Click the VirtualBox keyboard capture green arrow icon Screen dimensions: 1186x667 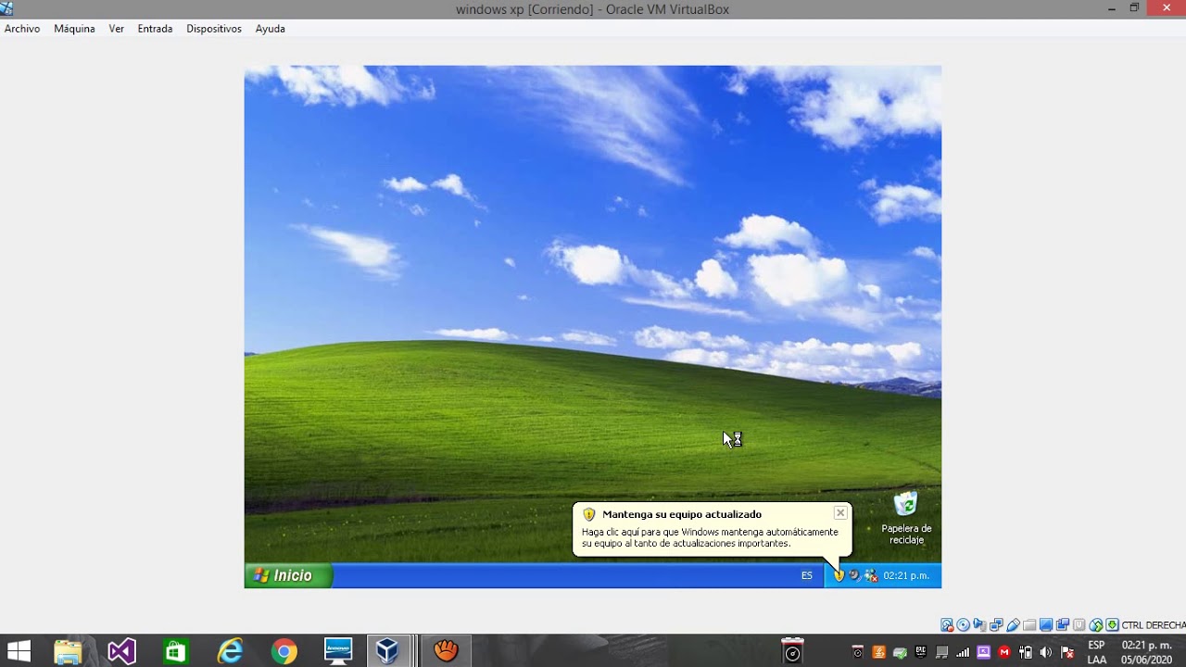tap(1112, 625)
